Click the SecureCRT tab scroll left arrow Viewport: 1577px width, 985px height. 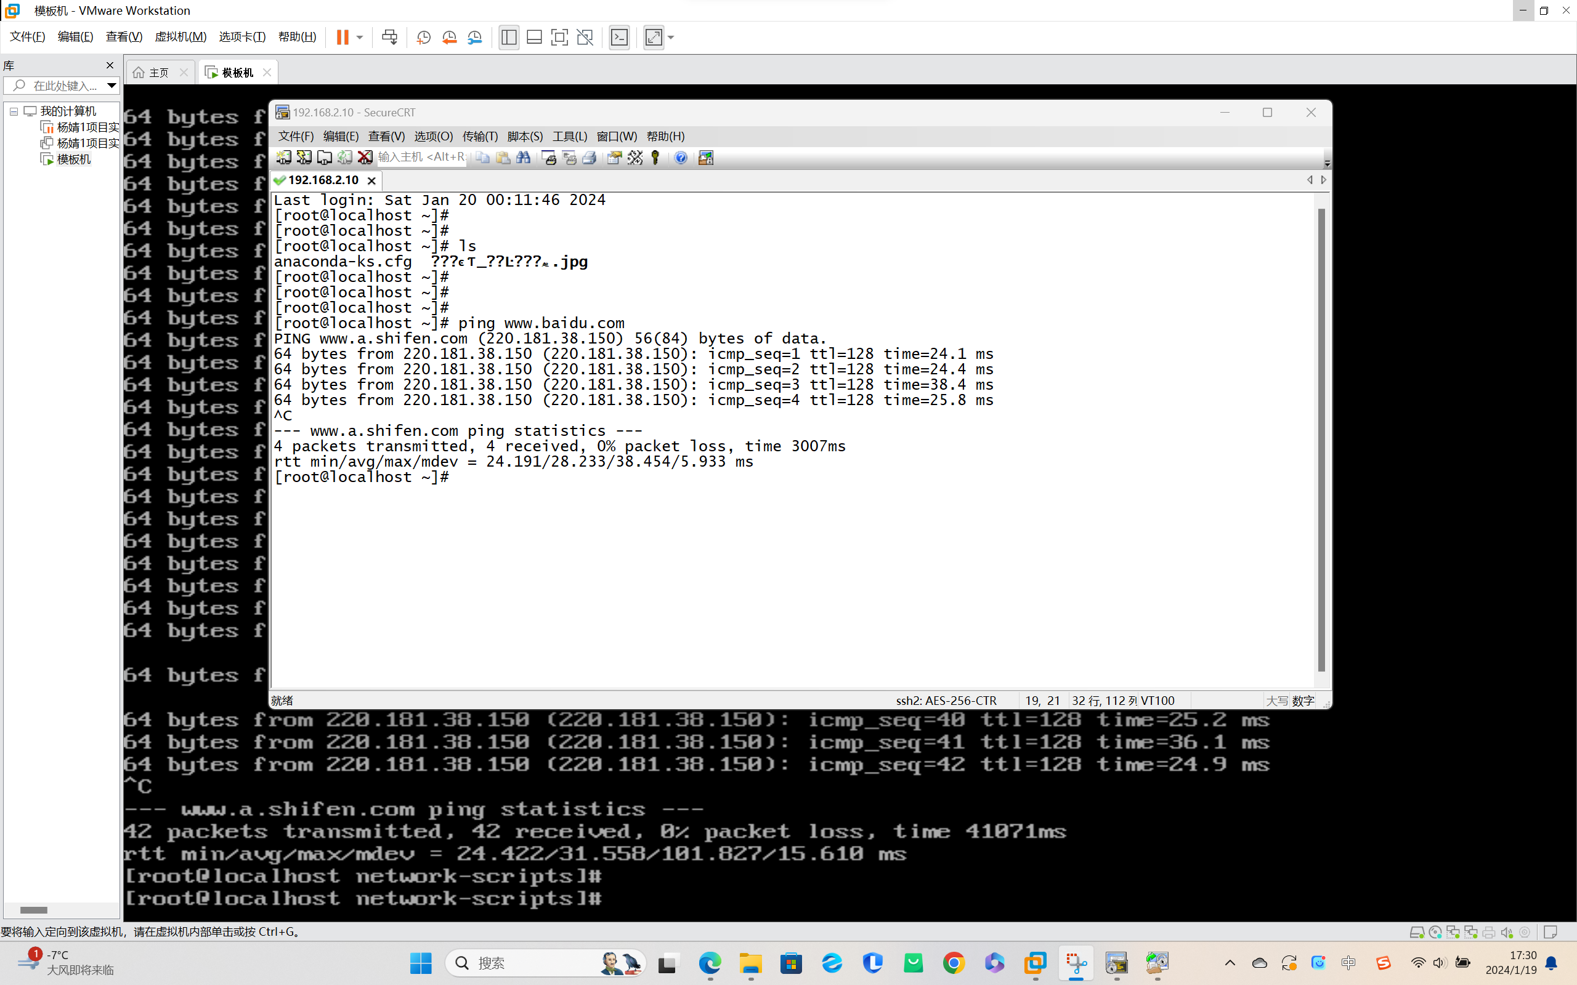coord(1310,180)
